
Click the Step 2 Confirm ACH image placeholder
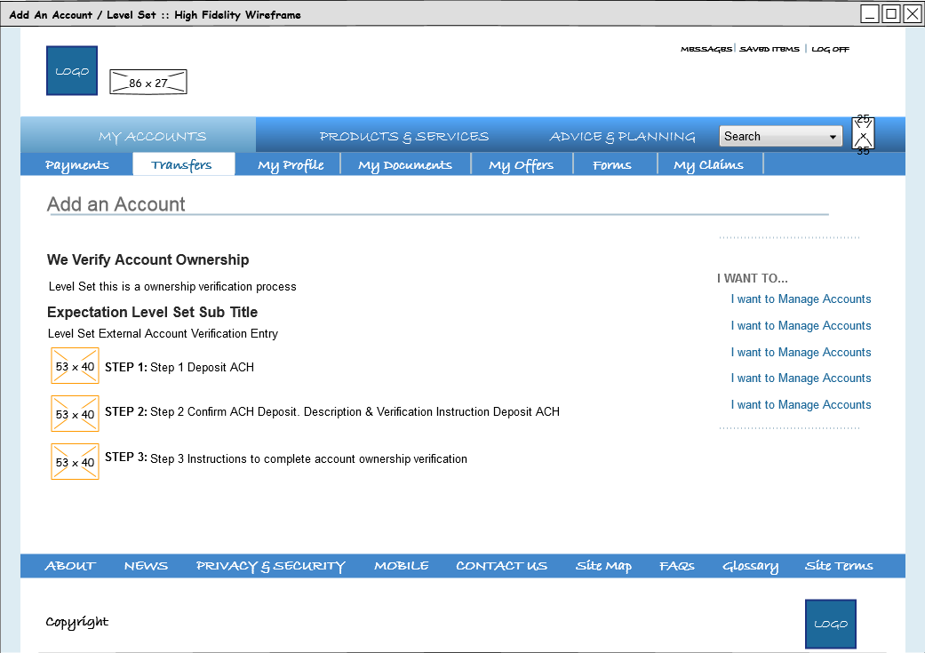75,414
